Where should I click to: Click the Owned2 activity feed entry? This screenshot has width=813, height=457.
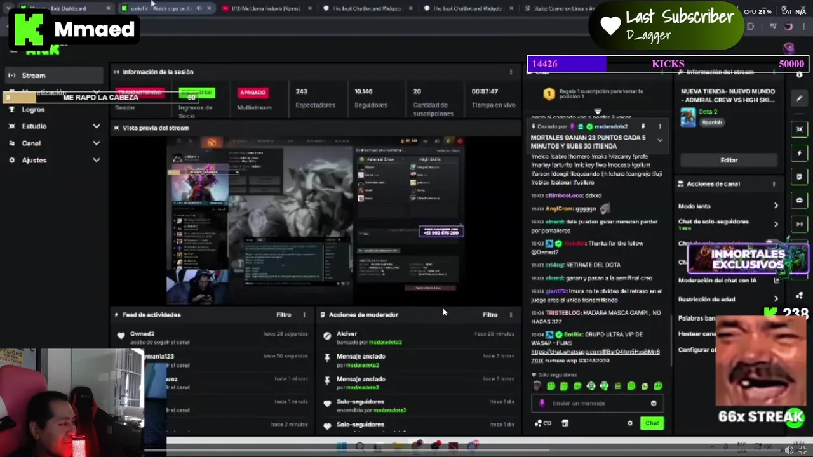211,338
